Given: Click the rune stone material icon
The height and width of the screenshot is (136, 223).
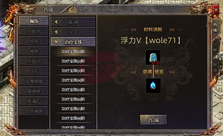Looking at the screenshot, I should (x=153, y=57).
